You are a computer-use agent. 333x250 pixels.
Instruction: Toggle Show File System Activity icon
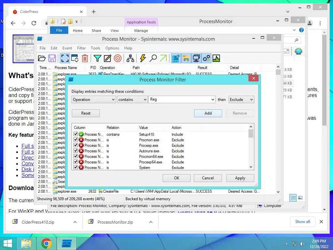(x=186, y=58)
